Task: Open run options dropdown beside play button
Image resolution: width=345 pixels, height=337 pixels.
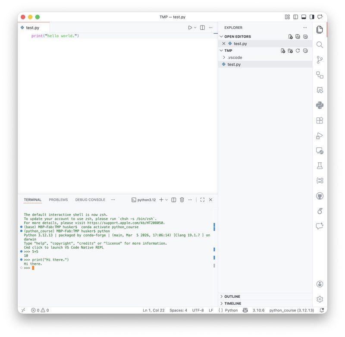Action: click(195, 28)
